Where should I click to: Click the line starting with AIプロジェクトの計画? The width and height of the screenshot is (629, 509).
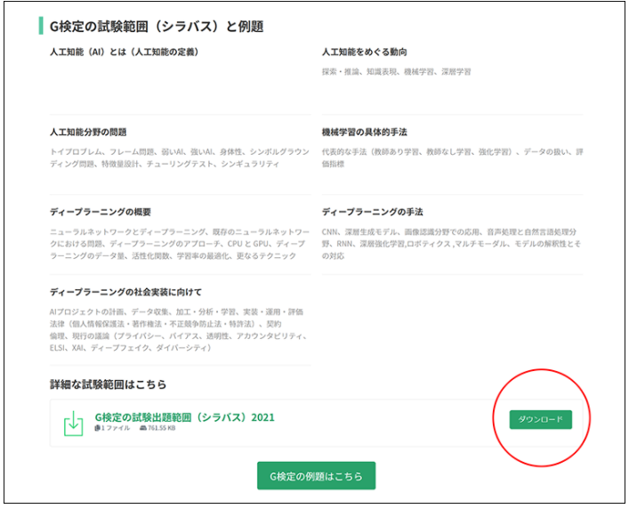click(176, 311)
